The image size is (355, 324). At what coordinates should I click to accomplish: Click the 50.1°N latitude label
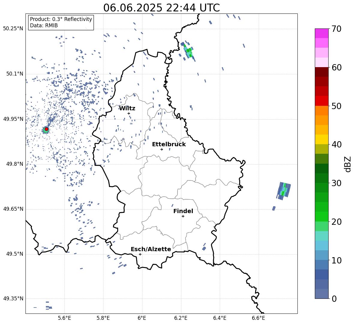click(15, 74)
